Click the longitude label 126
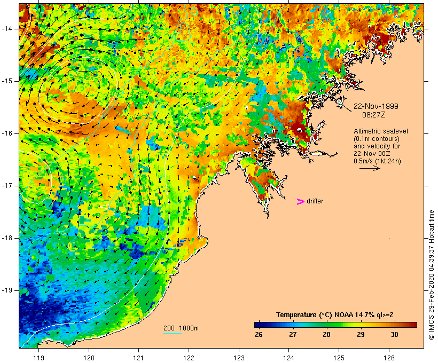438x363 pixels. coord(389,358)
